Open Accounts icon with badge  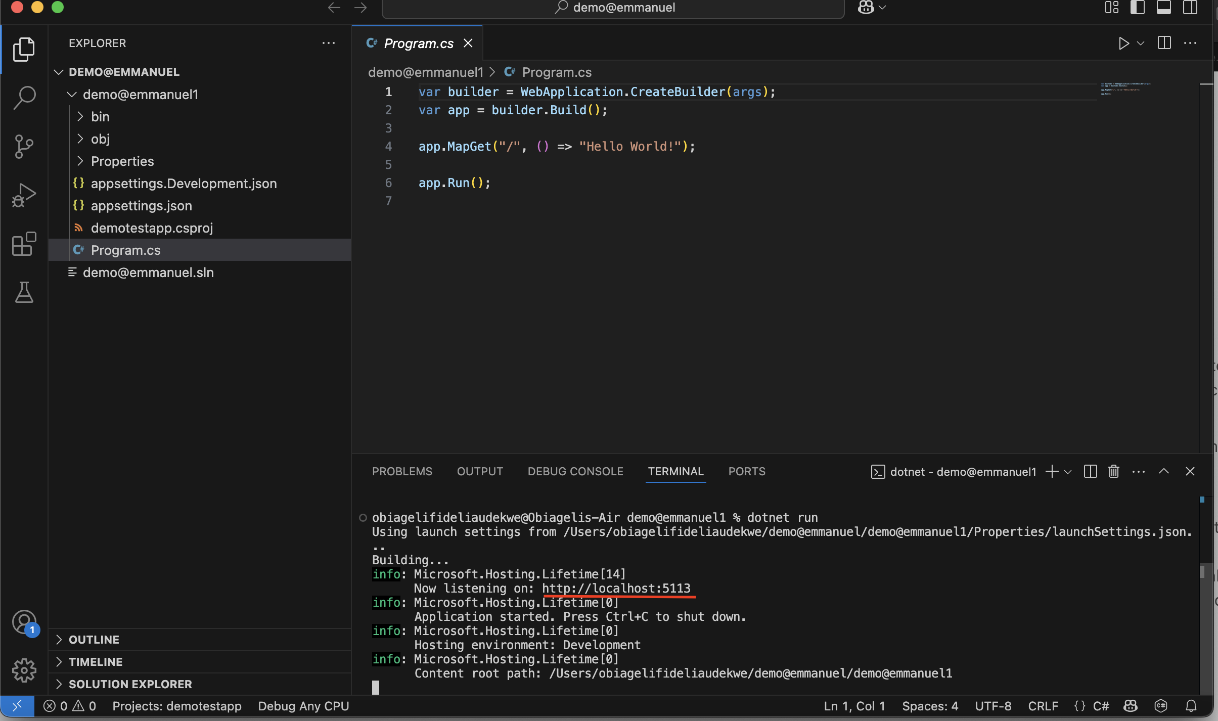(25, 623)
